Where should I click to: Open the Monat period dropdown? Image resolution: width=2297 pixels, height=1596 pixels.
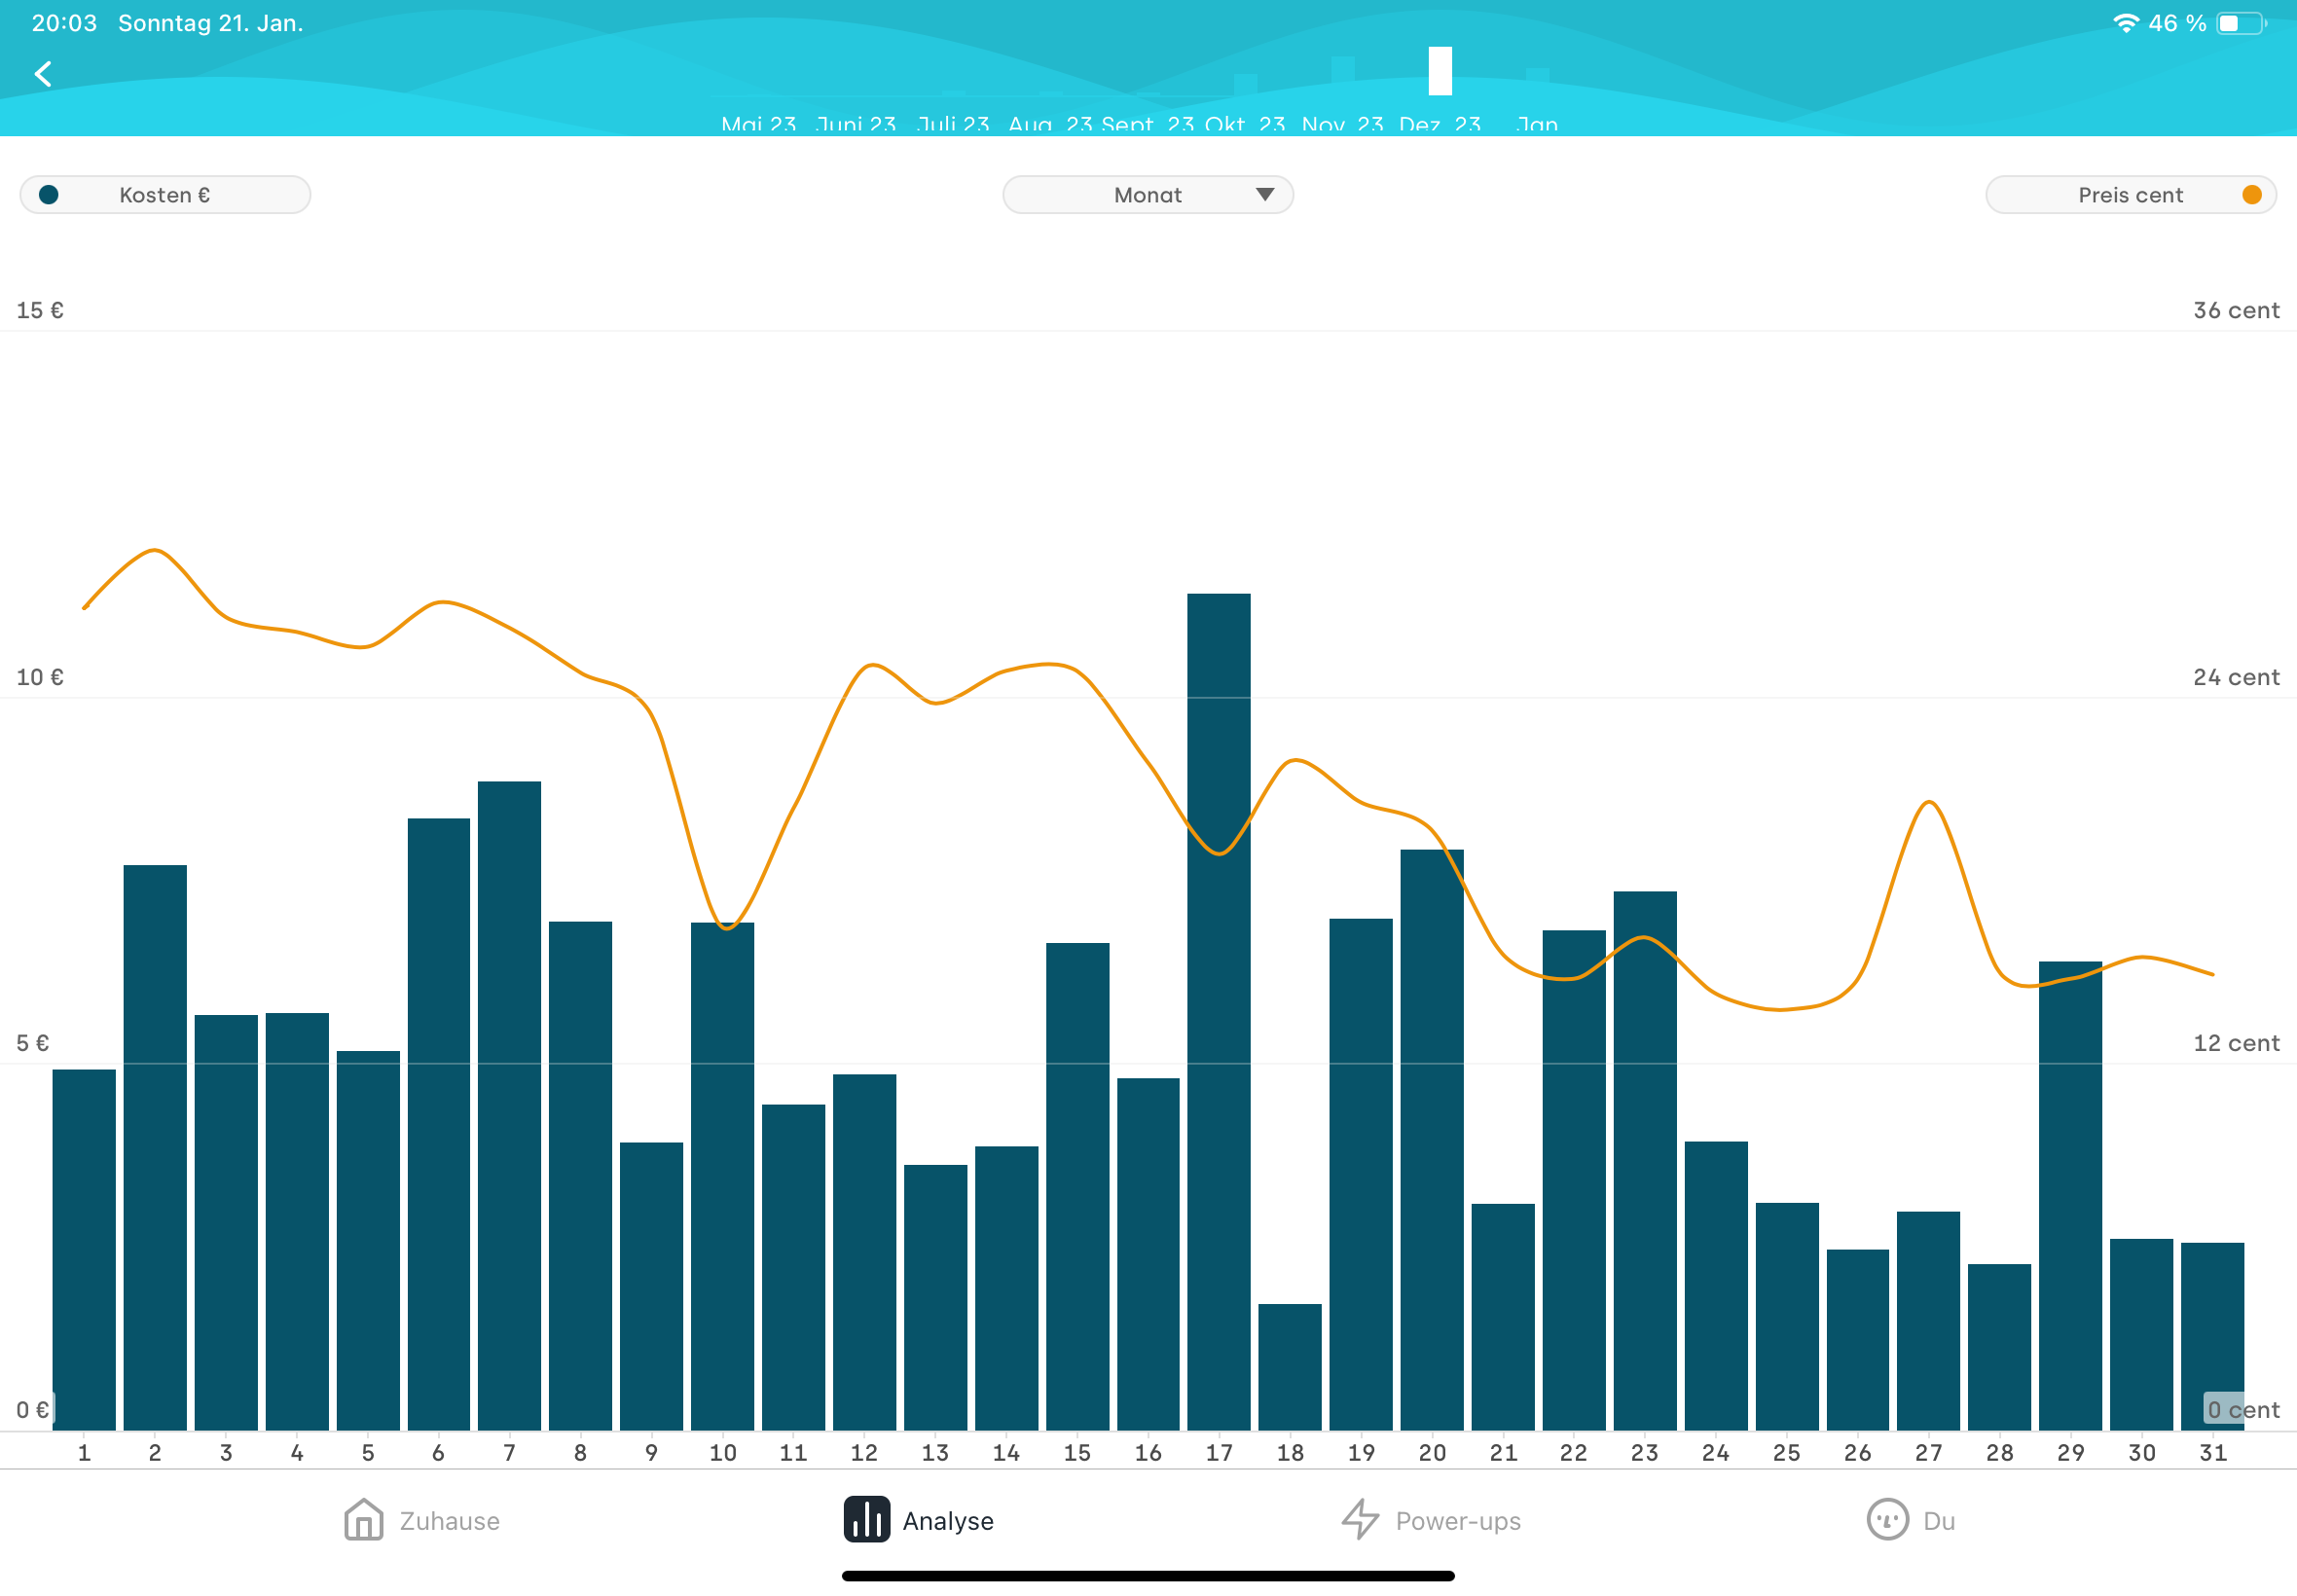[1147, 195]
